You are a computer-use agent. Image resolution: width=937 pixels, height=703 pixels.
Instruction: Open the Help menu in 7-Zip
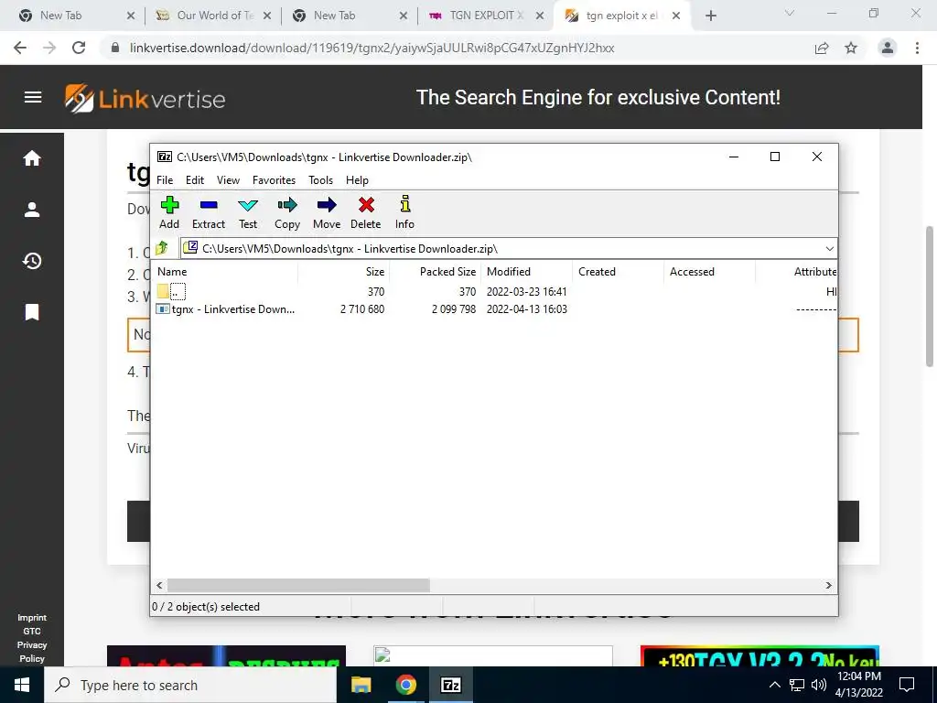[x=357, y=180]
